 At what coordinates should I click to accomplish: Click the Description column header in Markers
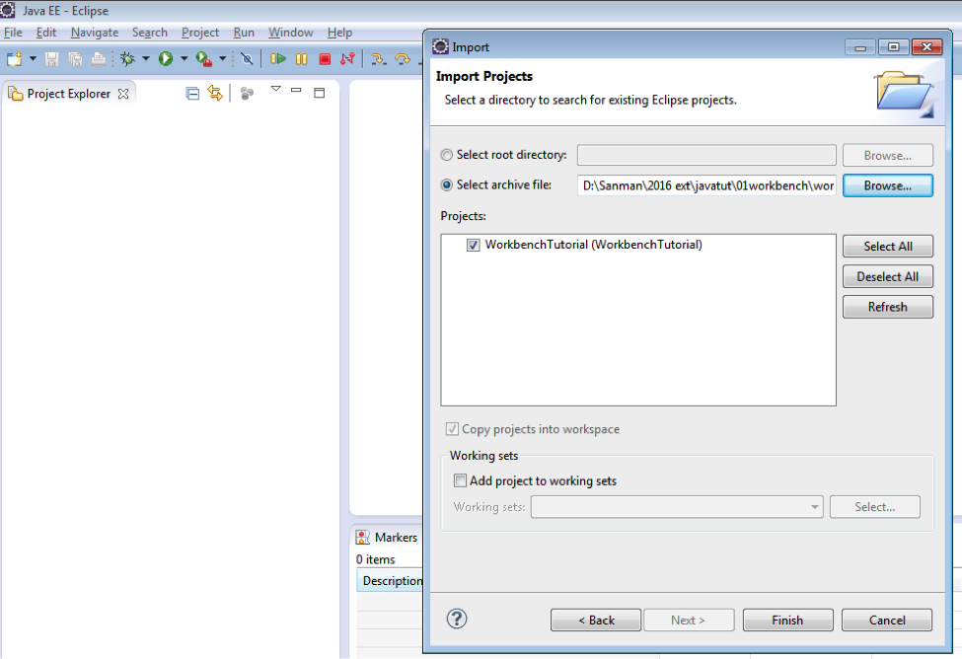coord(392,580)
